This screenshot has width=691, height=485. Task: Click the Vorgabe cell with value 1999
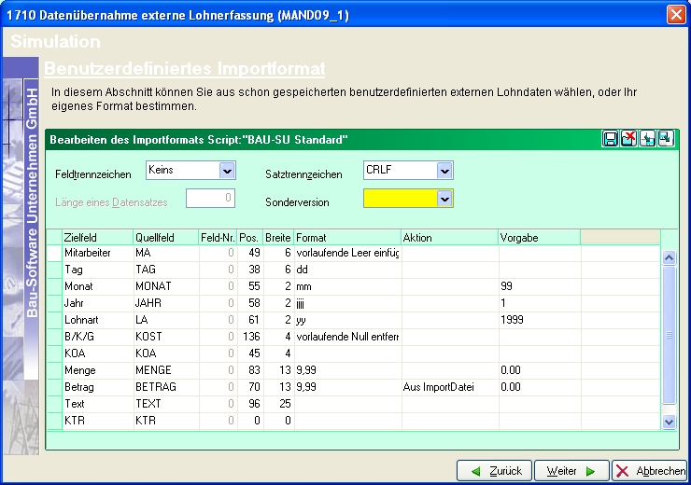tap(539, 320)
